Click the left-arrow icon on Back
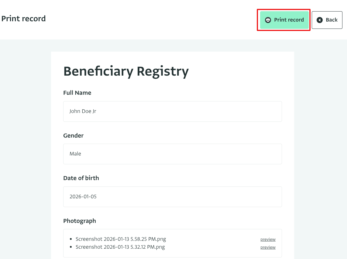 (319, 20)
